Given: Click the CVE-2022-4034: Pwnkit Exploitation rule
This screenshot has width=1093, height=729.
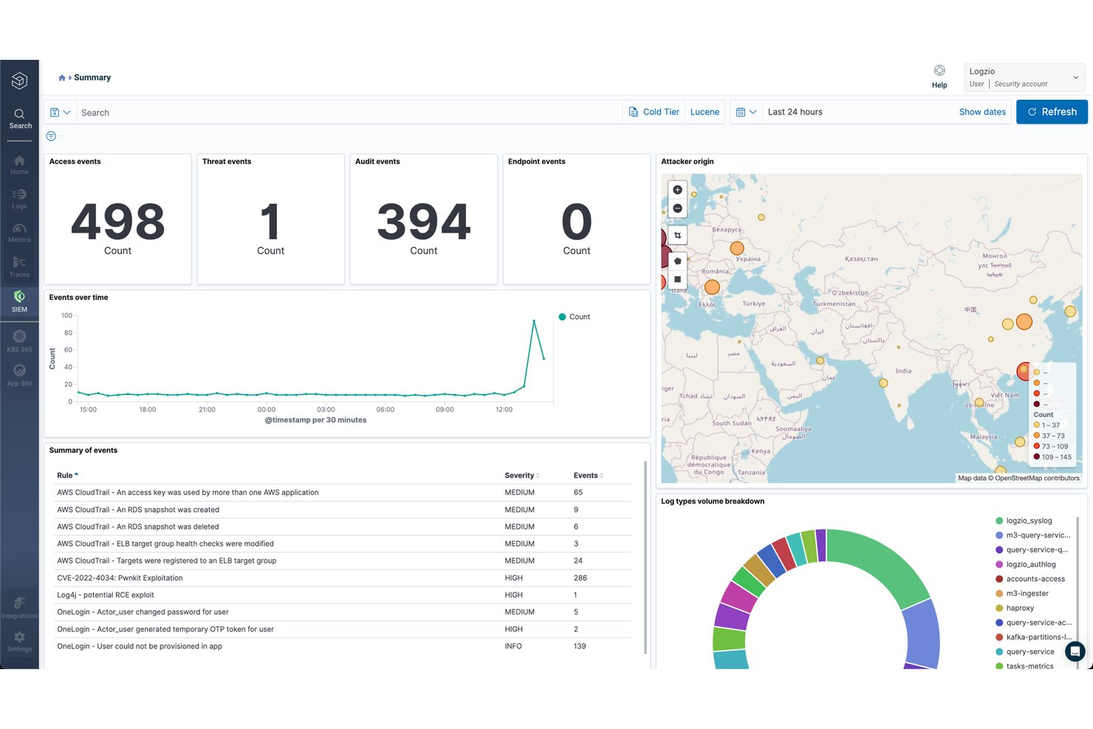Looking at the screenshot, I should pyautogui.click(x=120, y=578).
